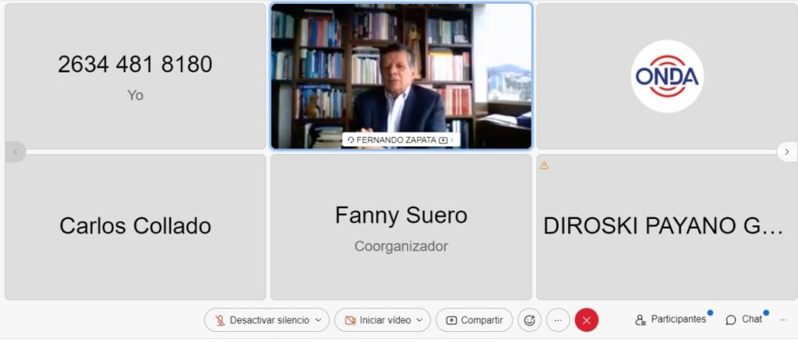Viewport: 798px width, 342px height.
Task: Expand video options arrow beside Iniciar vídeo
Action: (x=420, y=320)
